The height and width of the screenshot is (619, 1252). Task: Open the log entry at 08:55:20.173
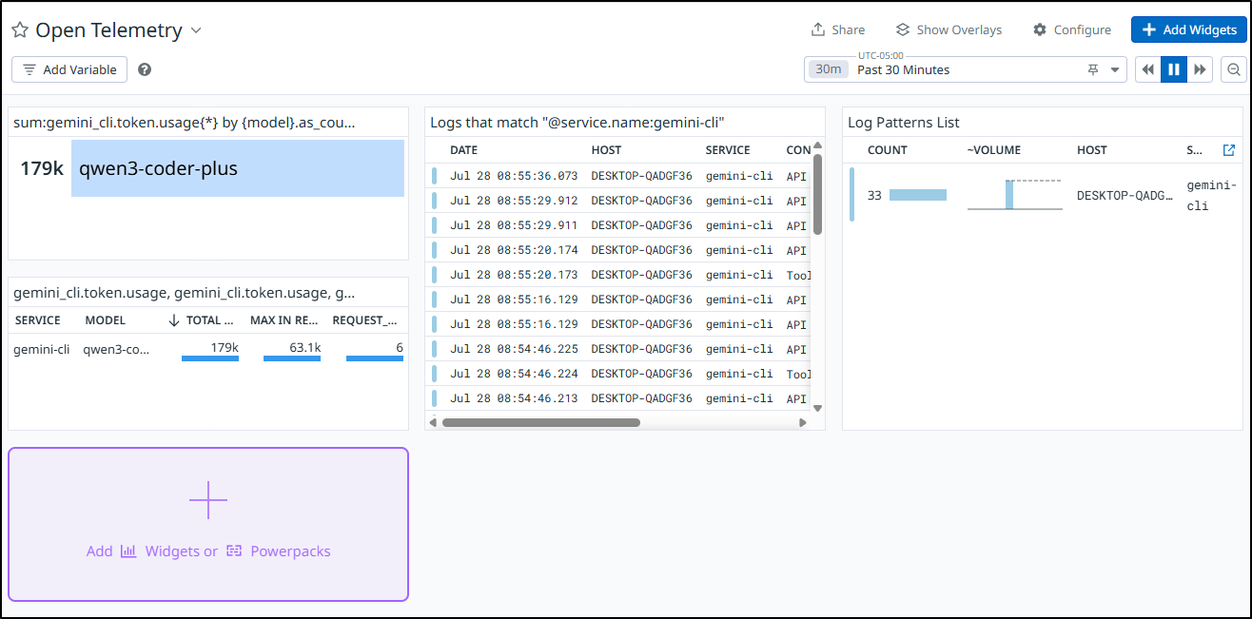tap(618, 275)
